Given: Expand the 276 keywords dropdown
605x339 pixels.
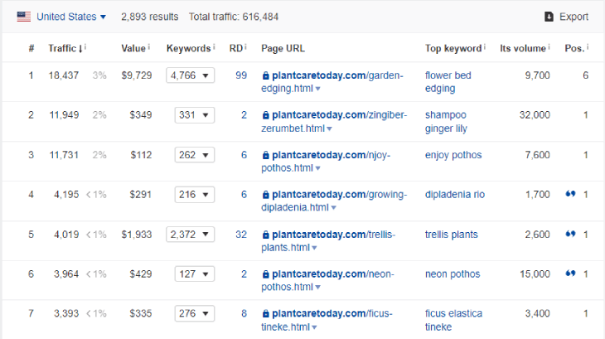Looking at the screenshot, I should tap(195, 313).
